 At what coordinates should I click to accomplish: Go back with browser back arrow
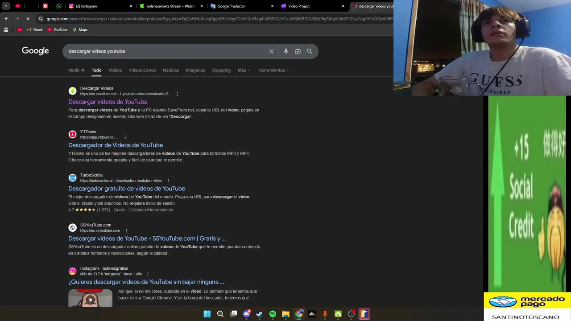[x=6, y=19]
